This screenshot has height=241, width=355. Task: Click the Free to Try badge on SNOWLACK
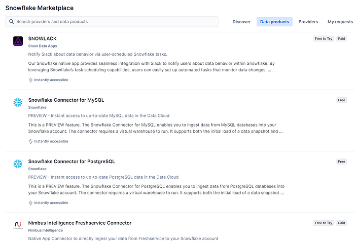pyautogui.click(x=323, y=38)
